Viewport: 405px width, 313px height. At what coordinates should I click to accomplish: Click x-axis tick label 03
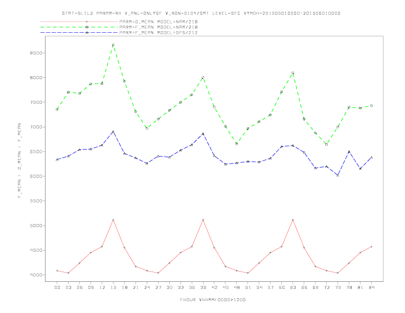coord(68,287)
